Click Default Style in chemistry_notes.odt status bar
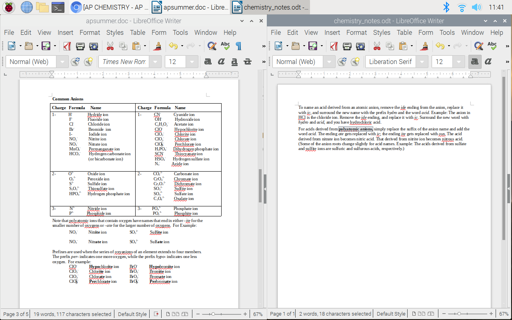Viewport: 512px width, 320px height. coord(390,314)
